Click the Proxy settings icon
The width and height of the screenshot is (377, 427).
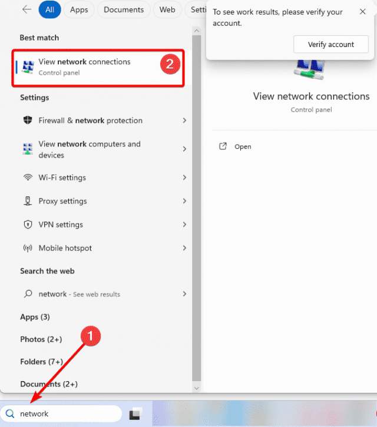pos(28,201)
